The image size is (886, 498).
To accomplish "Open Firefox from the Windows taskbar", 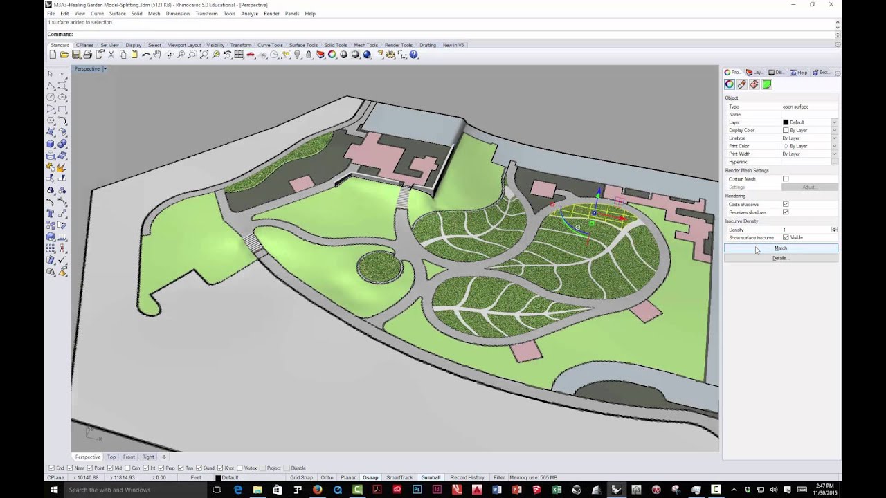I will pyautogui.click(x=318, y=490).
